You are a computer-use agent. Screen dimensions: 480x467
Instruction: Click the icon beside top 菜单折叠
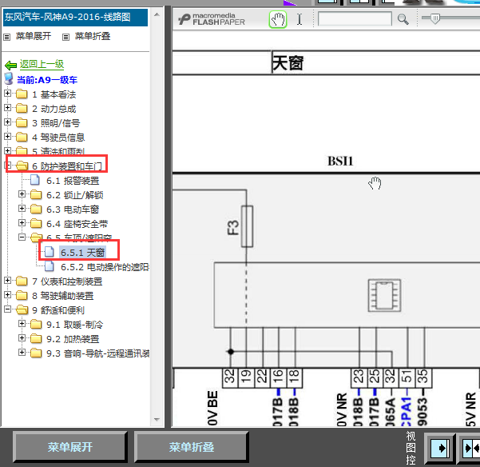point(65,37)
